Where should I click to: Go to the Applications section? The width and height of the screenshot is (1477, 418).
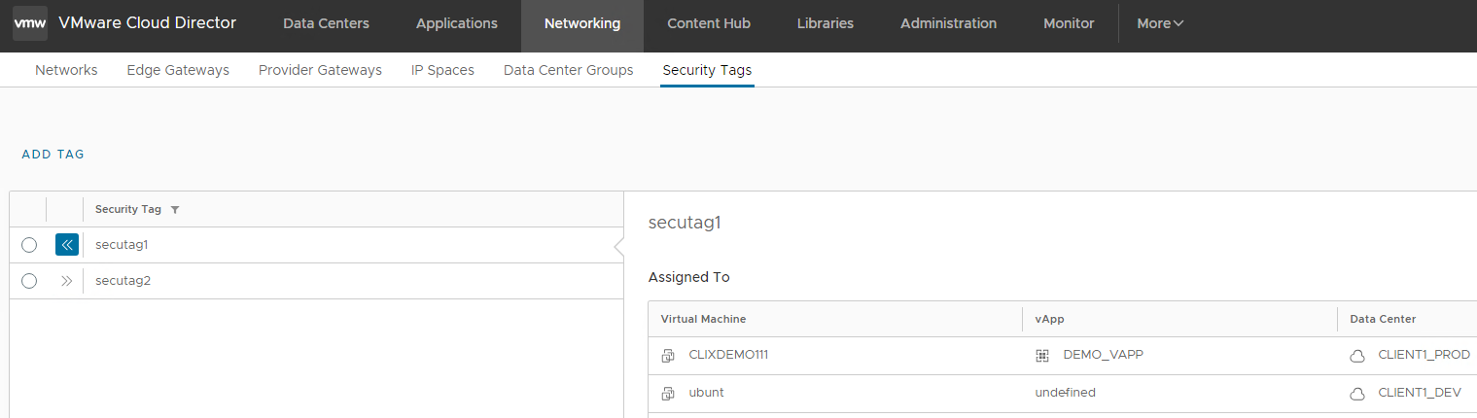point(457,23)
